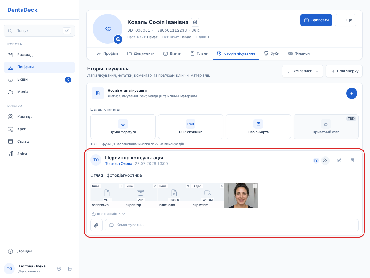Click the blue plus button for new treatment stage

point(352,93)
